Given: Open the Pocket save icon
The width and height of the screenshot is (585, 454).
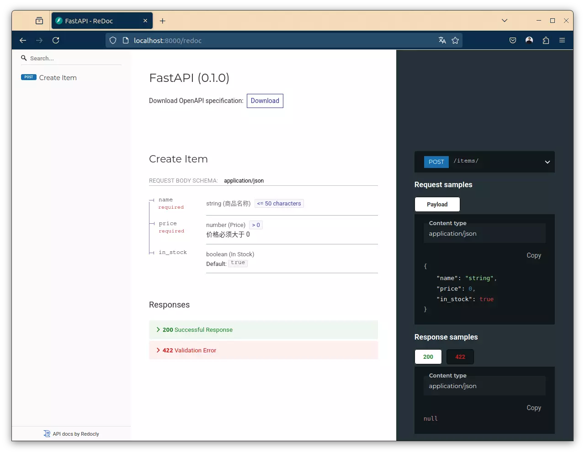Looking at the screenshot, I should pos(513,40).
